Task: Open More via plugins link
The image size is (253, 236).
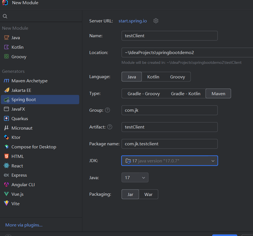Action: pos(24,225)
